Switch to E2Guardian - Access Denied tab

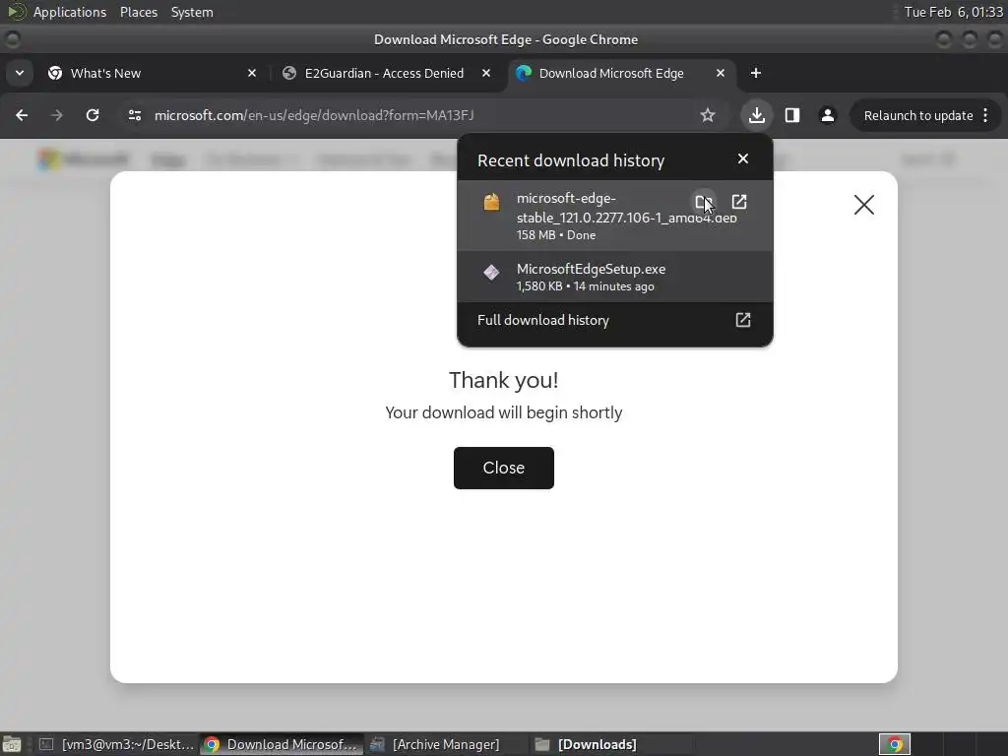click(383, 73)
